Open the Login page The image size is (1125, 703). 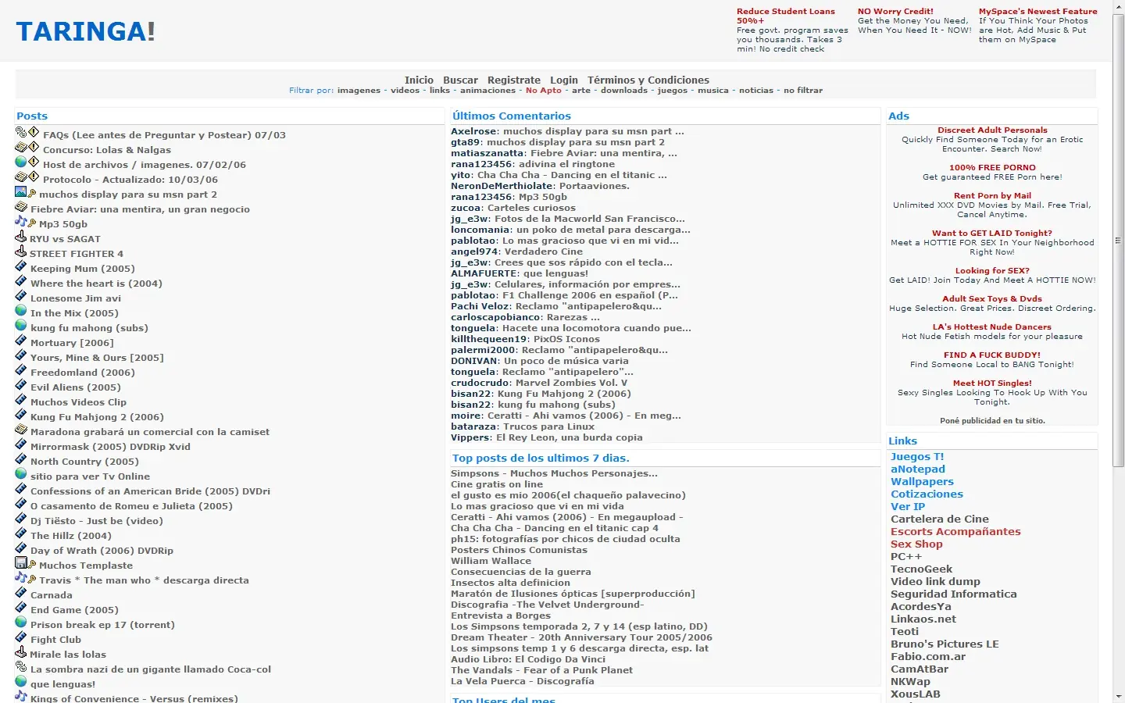coord(564,80)
